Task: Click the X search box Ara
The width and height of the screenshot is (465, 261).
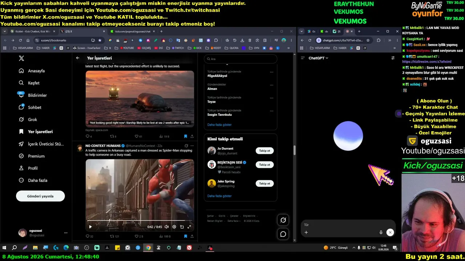Action: point(240,59)
